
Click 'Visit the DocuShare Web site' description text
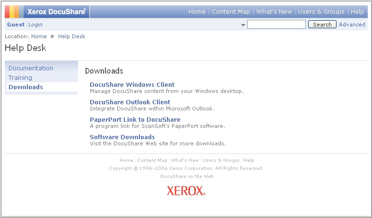(x=158, y=143)
